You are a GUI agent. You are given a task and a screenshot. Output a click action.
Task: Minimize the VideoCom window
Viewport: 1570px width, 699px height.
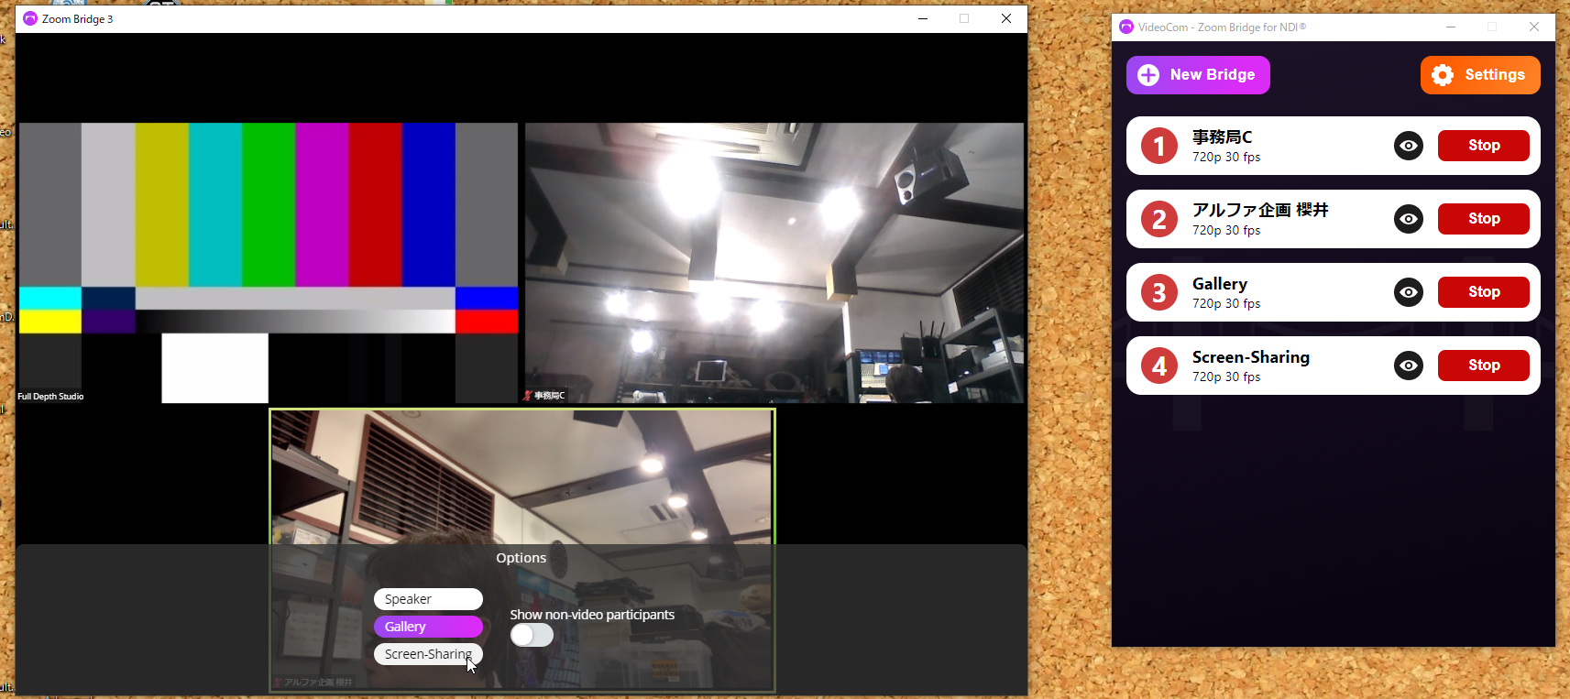tap(1451, 27)
